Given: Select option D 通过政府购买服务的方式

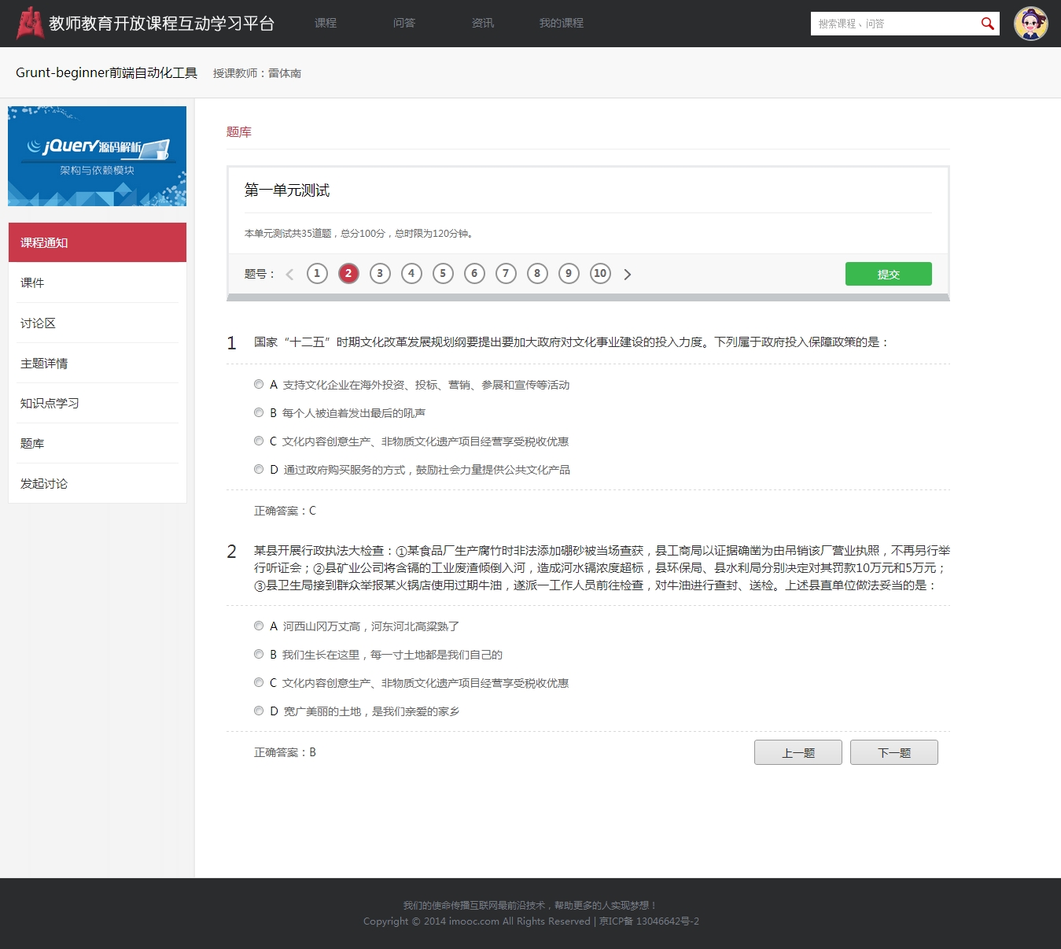Looking at the screenshot, I should pos(259,469).
